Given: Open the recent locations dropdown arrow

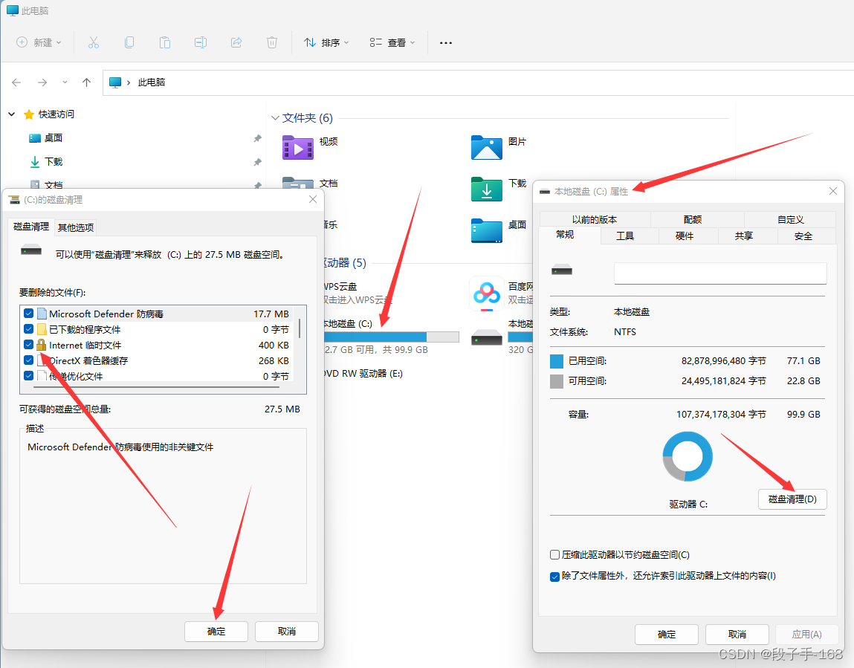Looking at the screenshot, I should click(65, 82).
